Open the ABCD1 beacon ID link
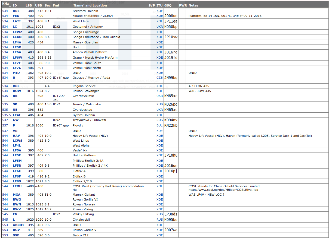Screen dimensions: 329x238 pyautogui.click(x=18, y=225)
